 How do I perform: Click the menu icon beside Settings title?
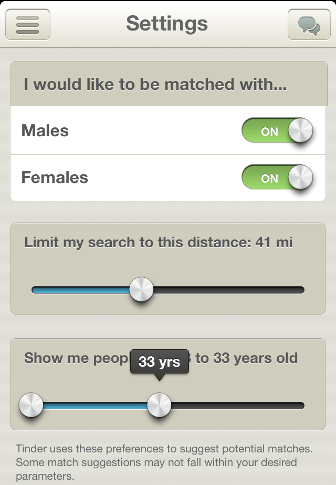coord(27,24)
